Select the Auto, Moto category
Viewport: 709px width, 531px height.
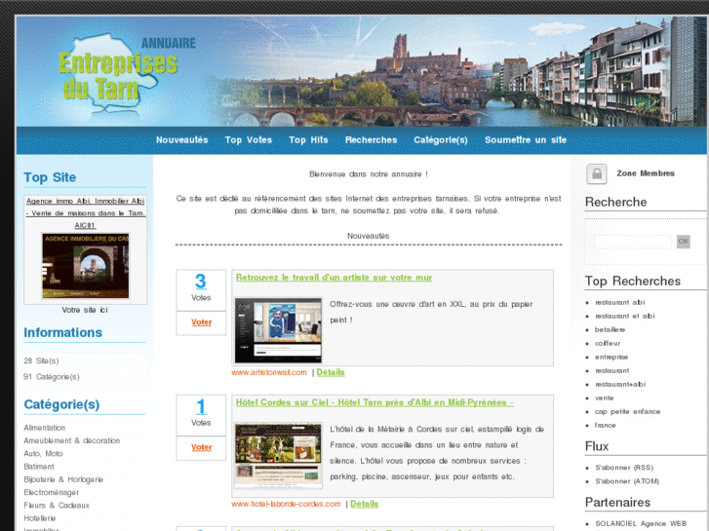tap(43, 454)
